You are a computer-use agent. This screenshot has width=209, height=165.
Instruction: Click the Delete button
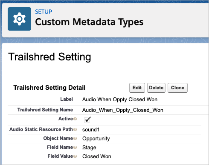tap(156, 88)
